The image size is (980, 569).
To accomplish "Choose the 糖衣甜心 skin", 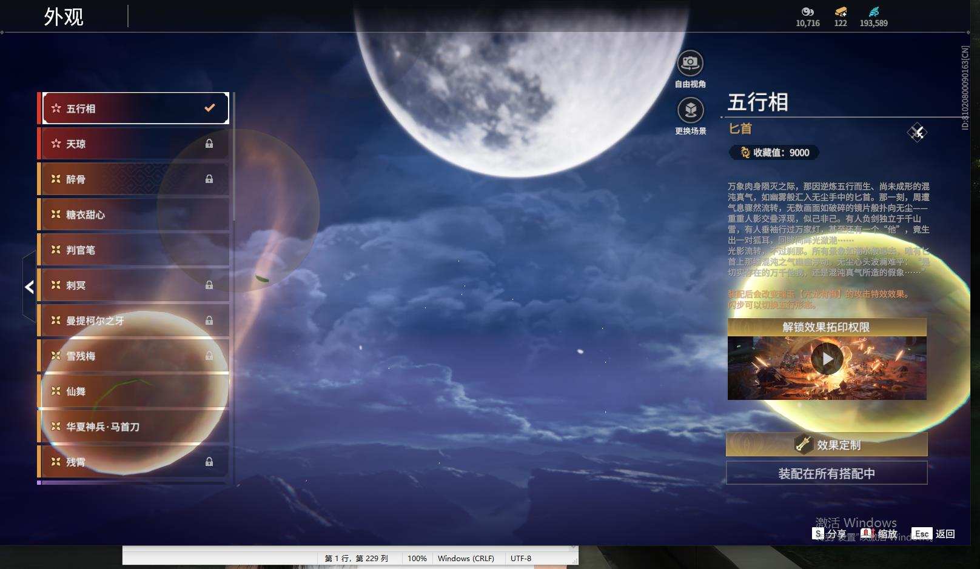I will click(135, 215).
